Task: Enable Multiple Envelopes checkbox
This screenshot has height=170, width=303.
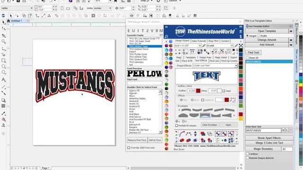Action: (177, 126)
